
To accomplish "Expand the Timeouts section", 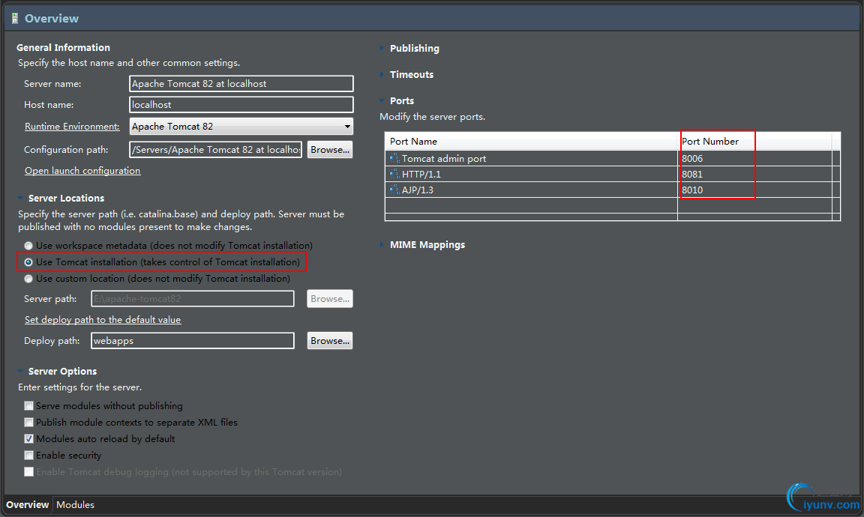I will point(382,74).
